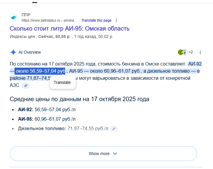This screenshot has height=169, width=213.
Task: Open "Сколько стоит литр АИ-95: Омская область" result
Action: click(x=70, y=28)
